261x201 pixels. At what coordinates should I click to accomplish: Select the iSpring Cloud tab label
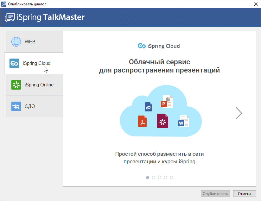click(36, 63)
